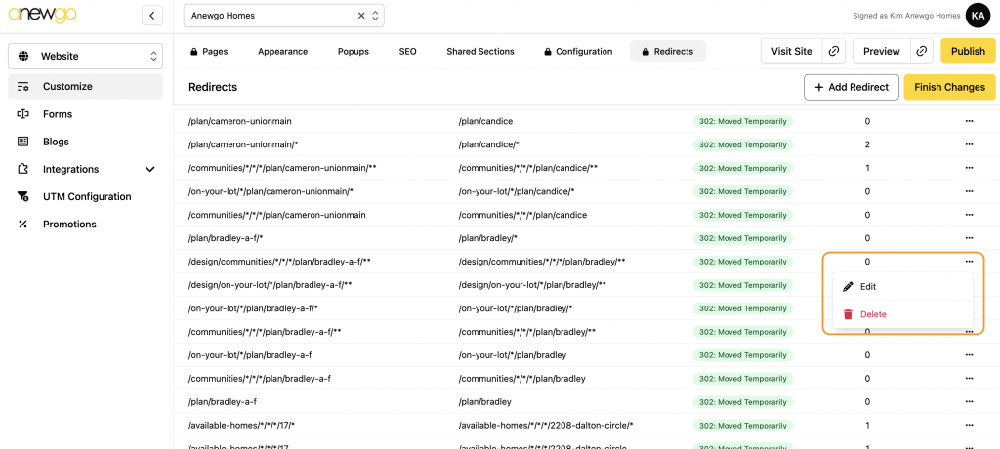Open Forms in the sidebar
Viewport: 1000px width, 449px height.
click(58, 114)
